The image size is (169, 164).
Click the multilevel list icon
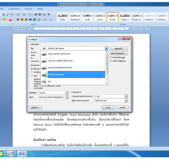(x=30, y=15)
